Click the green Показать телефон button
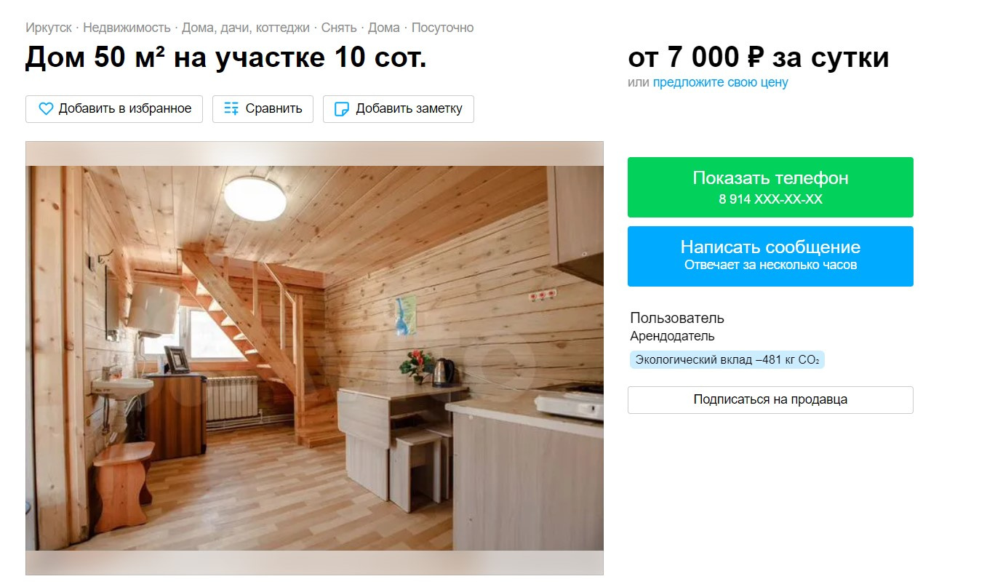987x587 pixels. click(x=770, y=187)
